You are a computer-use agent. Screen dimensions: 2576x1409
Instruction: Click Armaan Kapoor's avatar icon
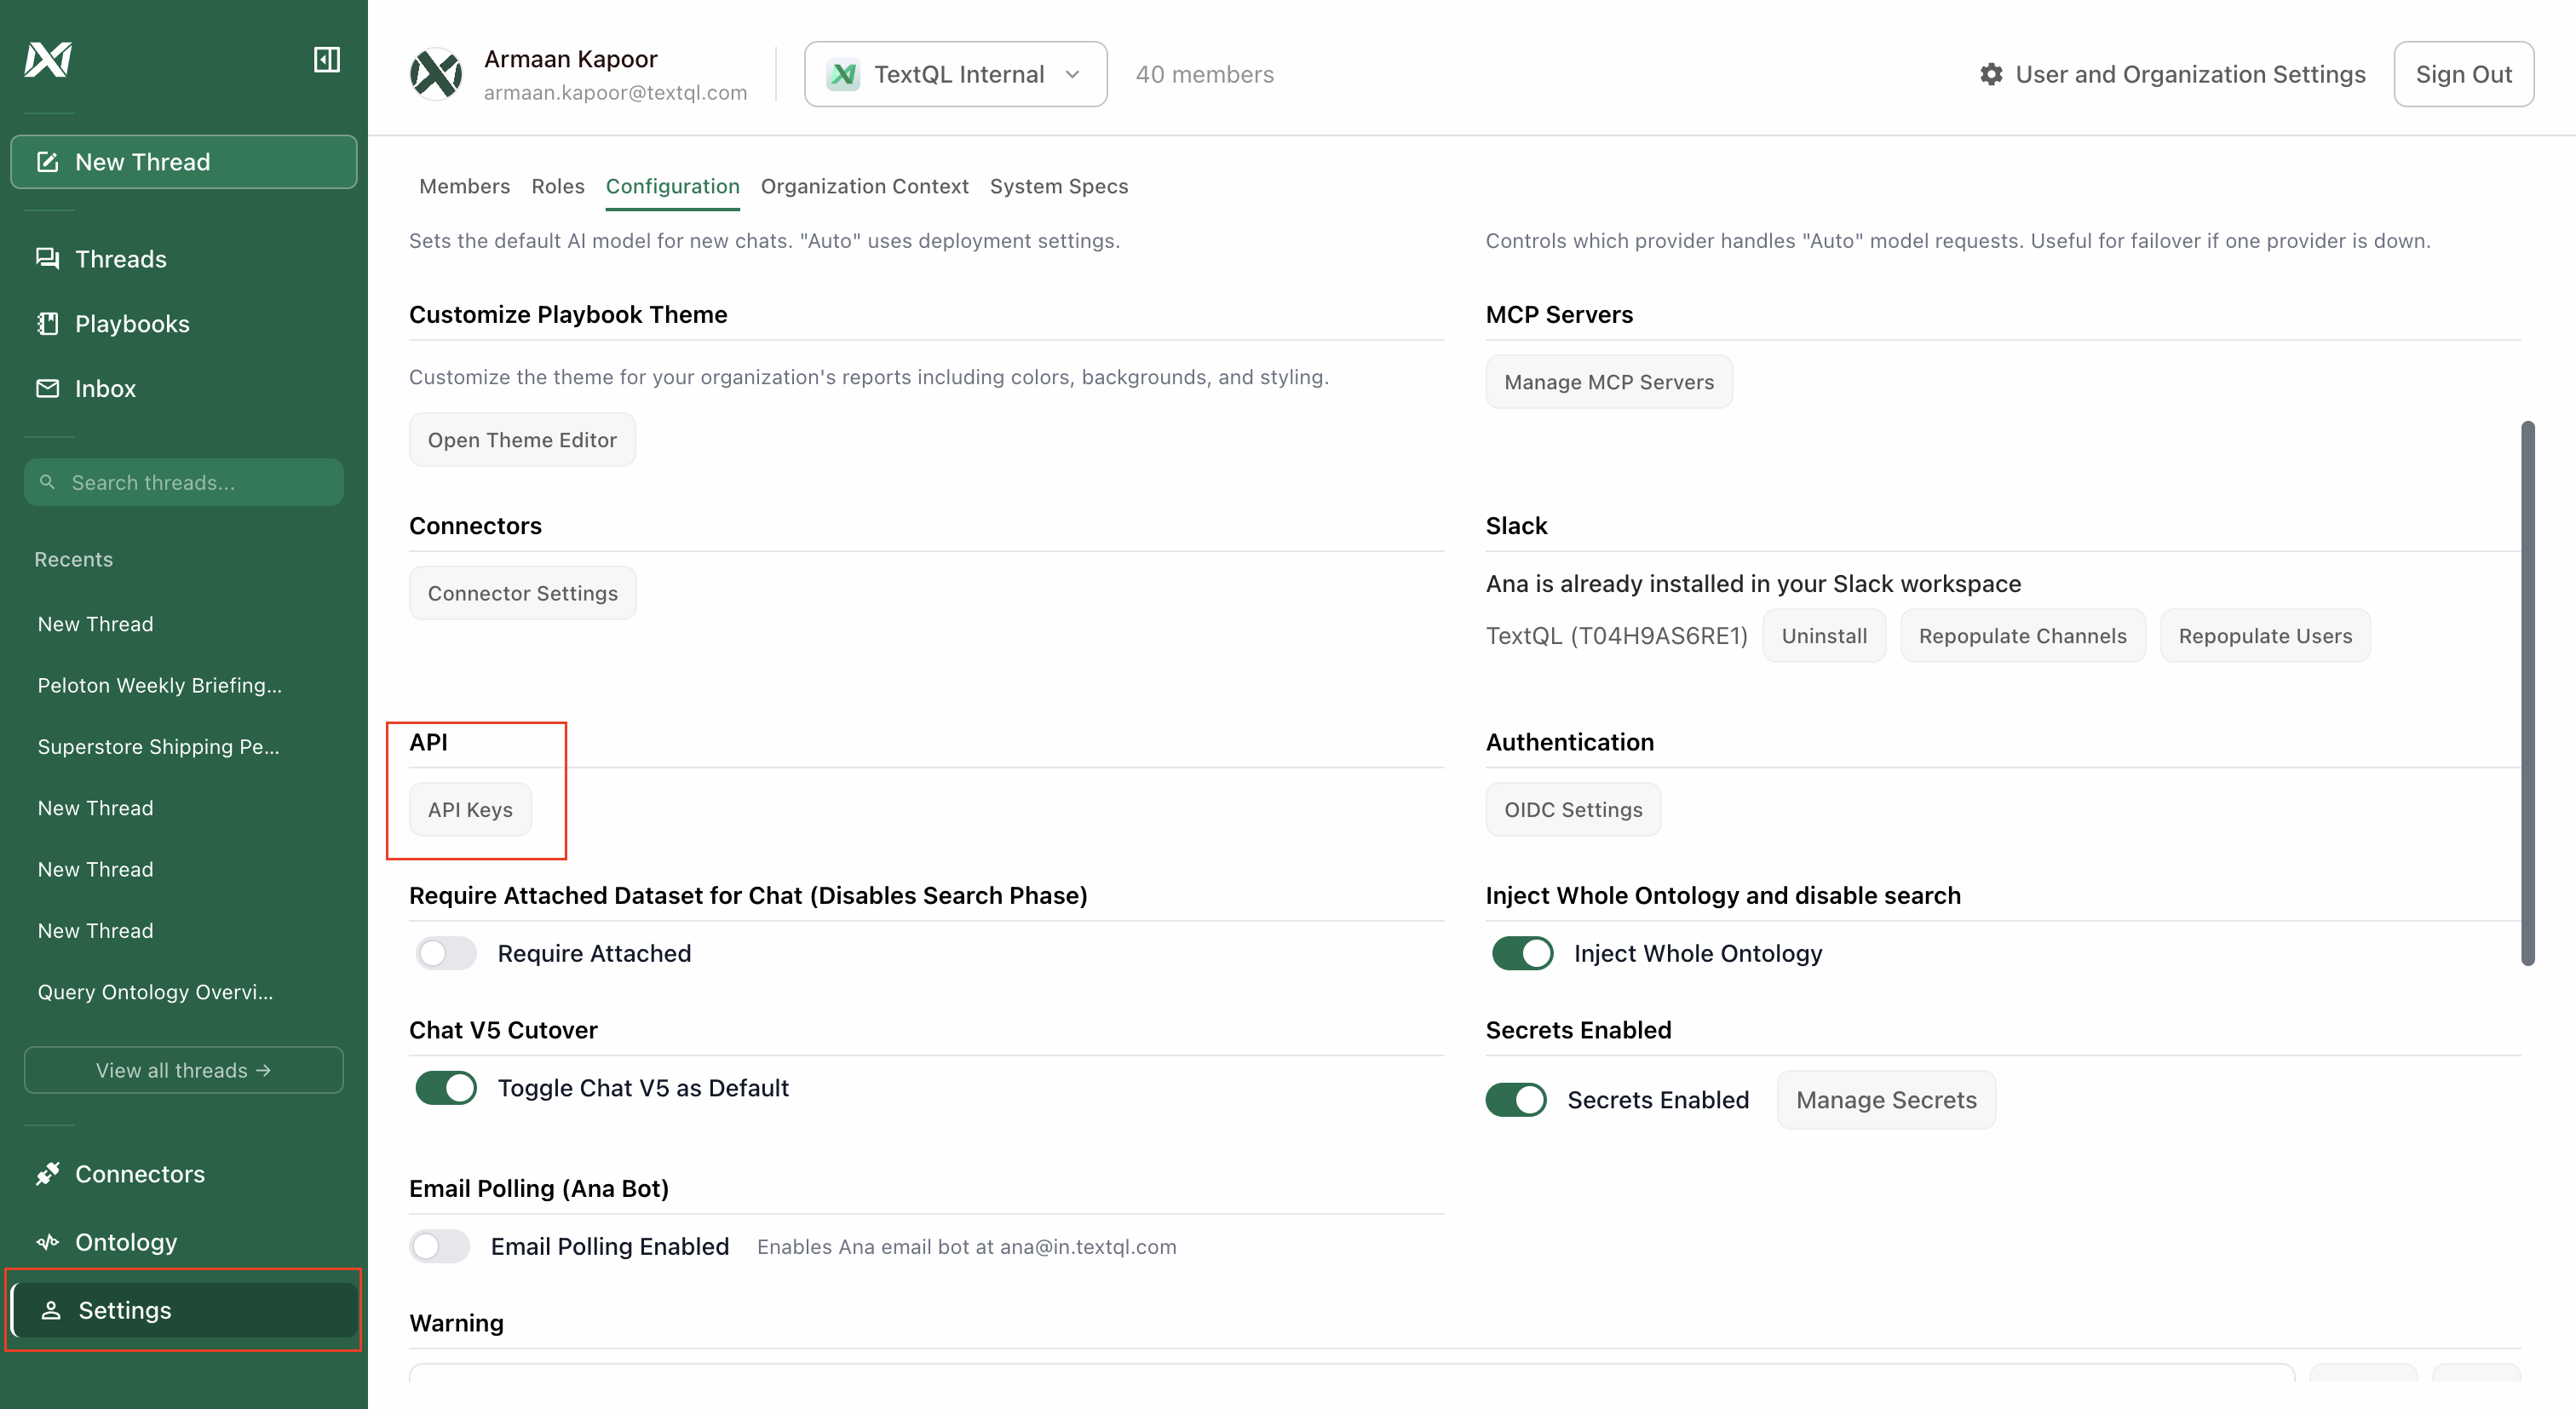pyautogui.click(x=436, y=73)
